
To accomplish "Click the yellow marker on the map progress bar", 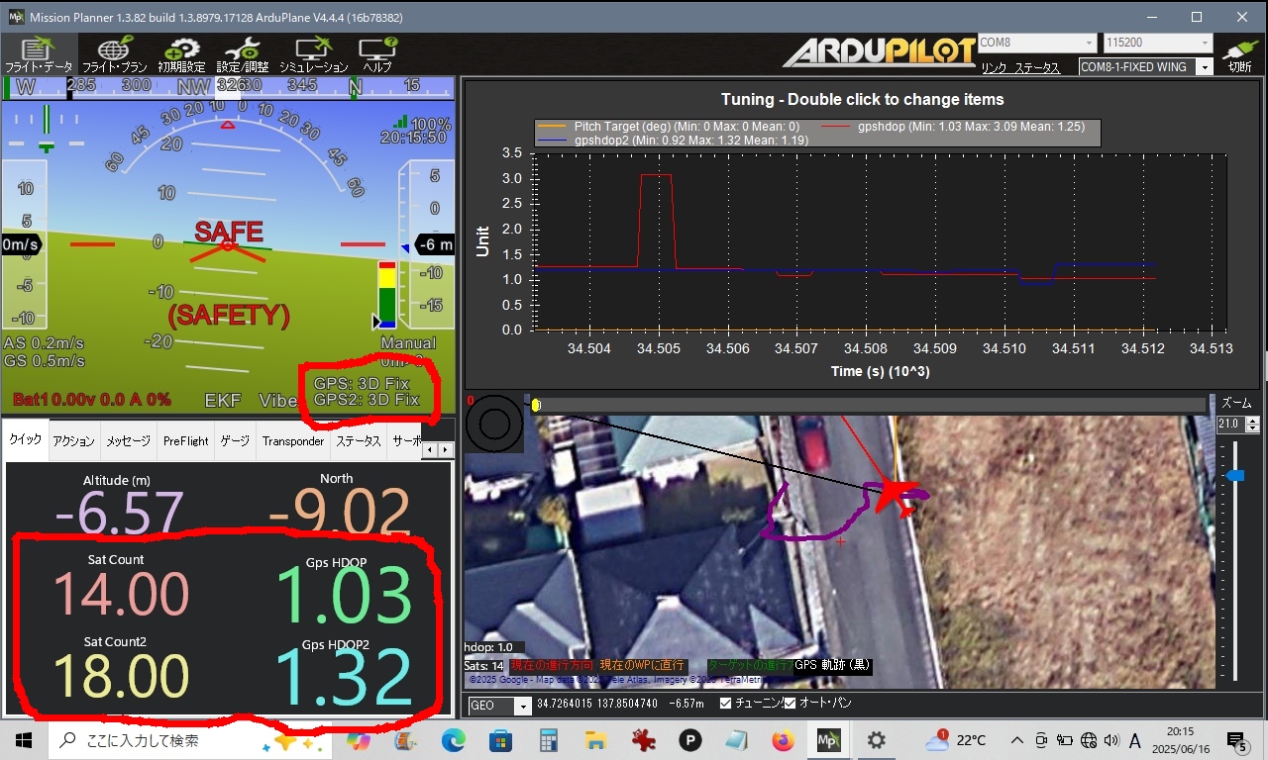I will click(536, 405).
